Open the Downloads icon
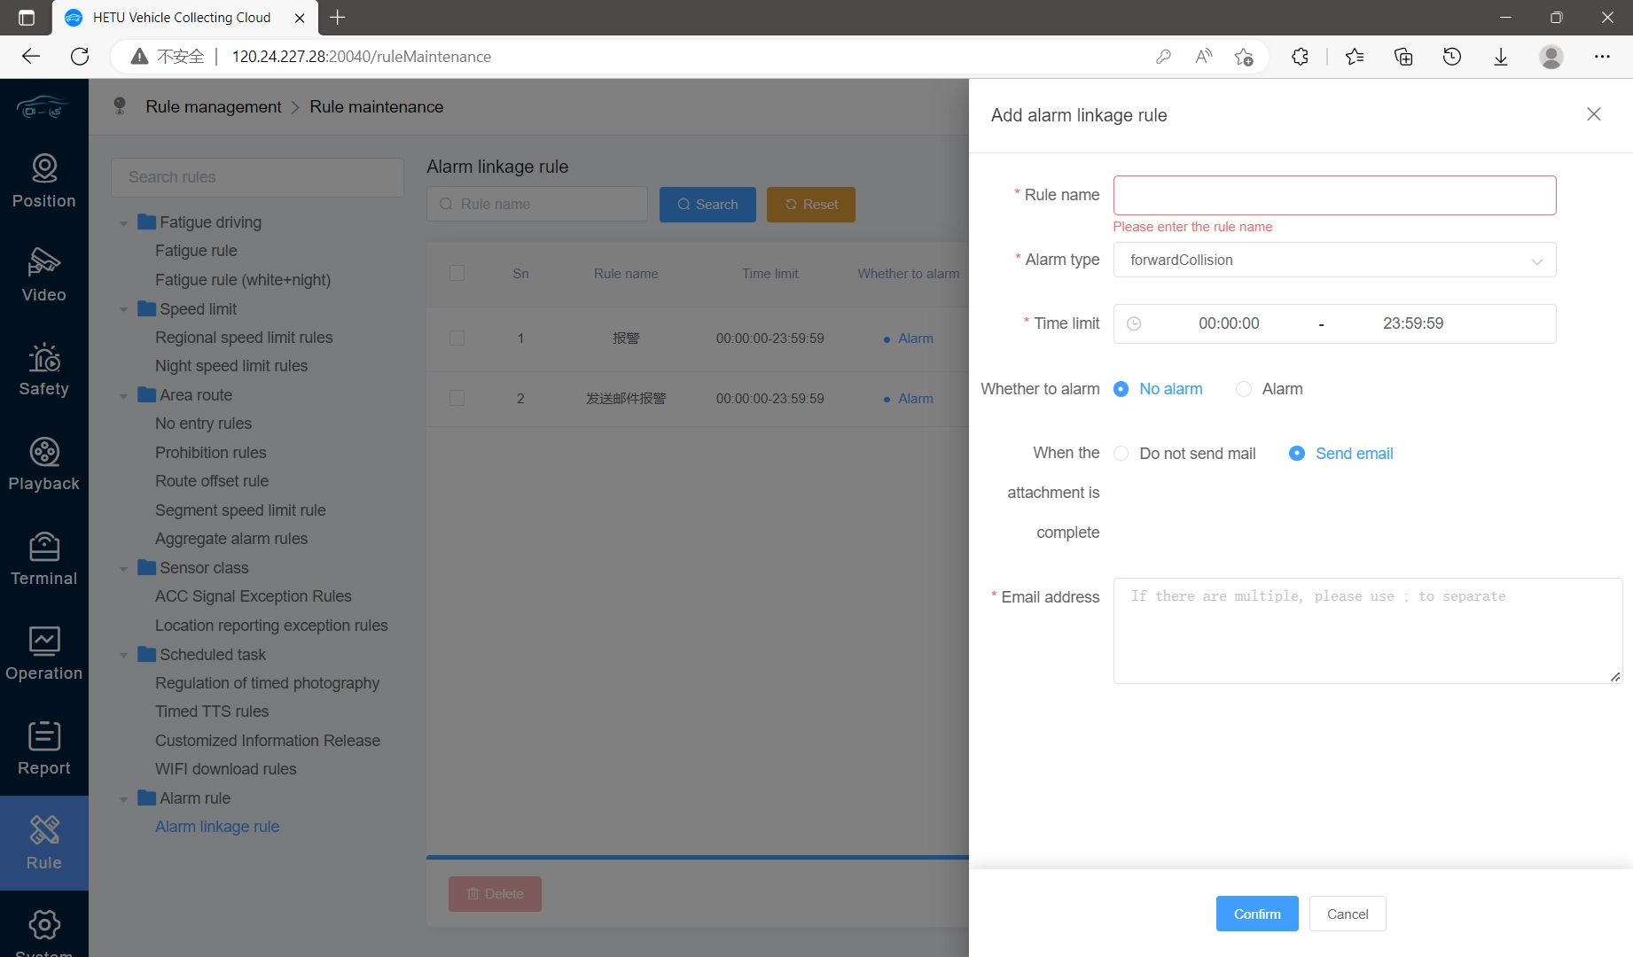 (1501, 57)
